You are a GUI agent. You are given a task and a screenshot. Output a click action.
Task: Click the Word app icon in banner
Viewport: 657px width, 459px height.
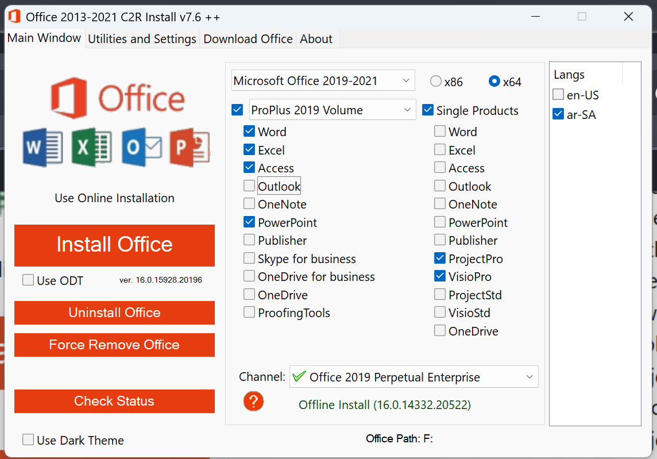(x=43, y=148)
